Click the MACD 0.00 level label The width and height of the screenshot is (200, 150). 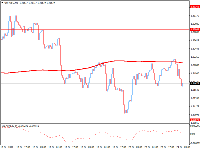(x=192, y=134)
